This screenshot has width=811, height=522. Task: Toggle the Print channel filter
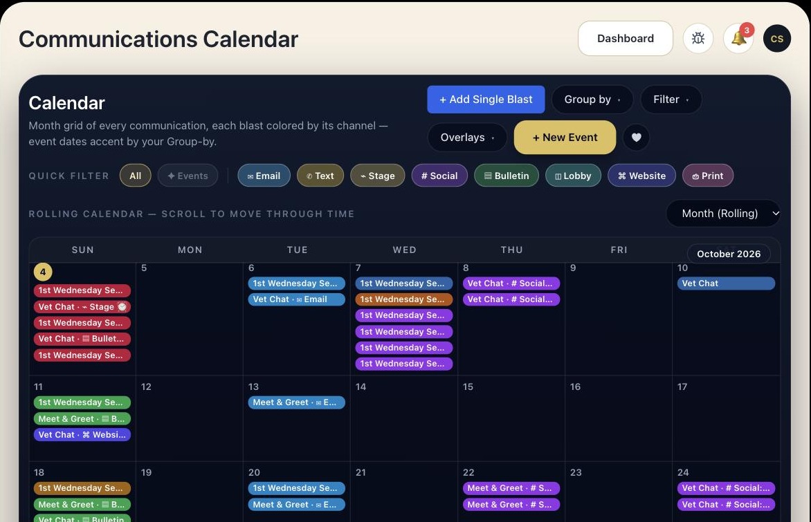pos(708,176)
